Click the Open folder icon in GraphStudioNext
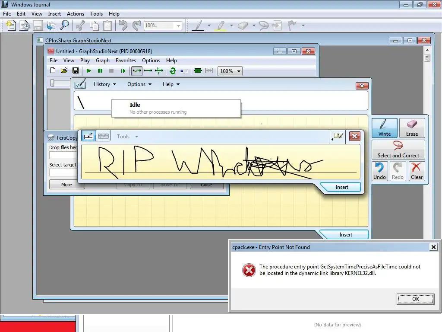 tap(64, 70)
